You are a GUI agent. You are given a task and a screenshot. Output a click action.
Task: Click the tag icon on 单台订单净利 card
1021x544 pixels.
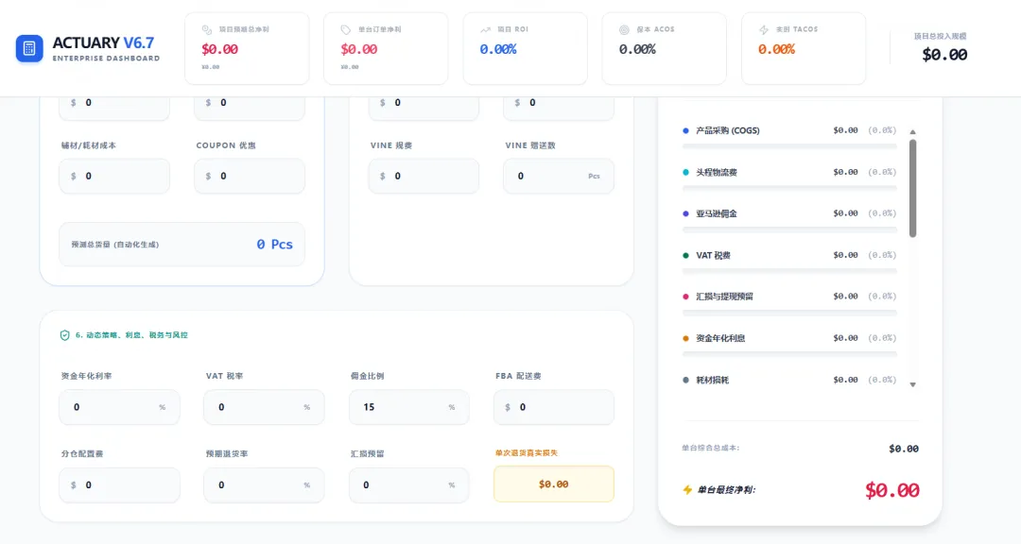coord(346,29)
